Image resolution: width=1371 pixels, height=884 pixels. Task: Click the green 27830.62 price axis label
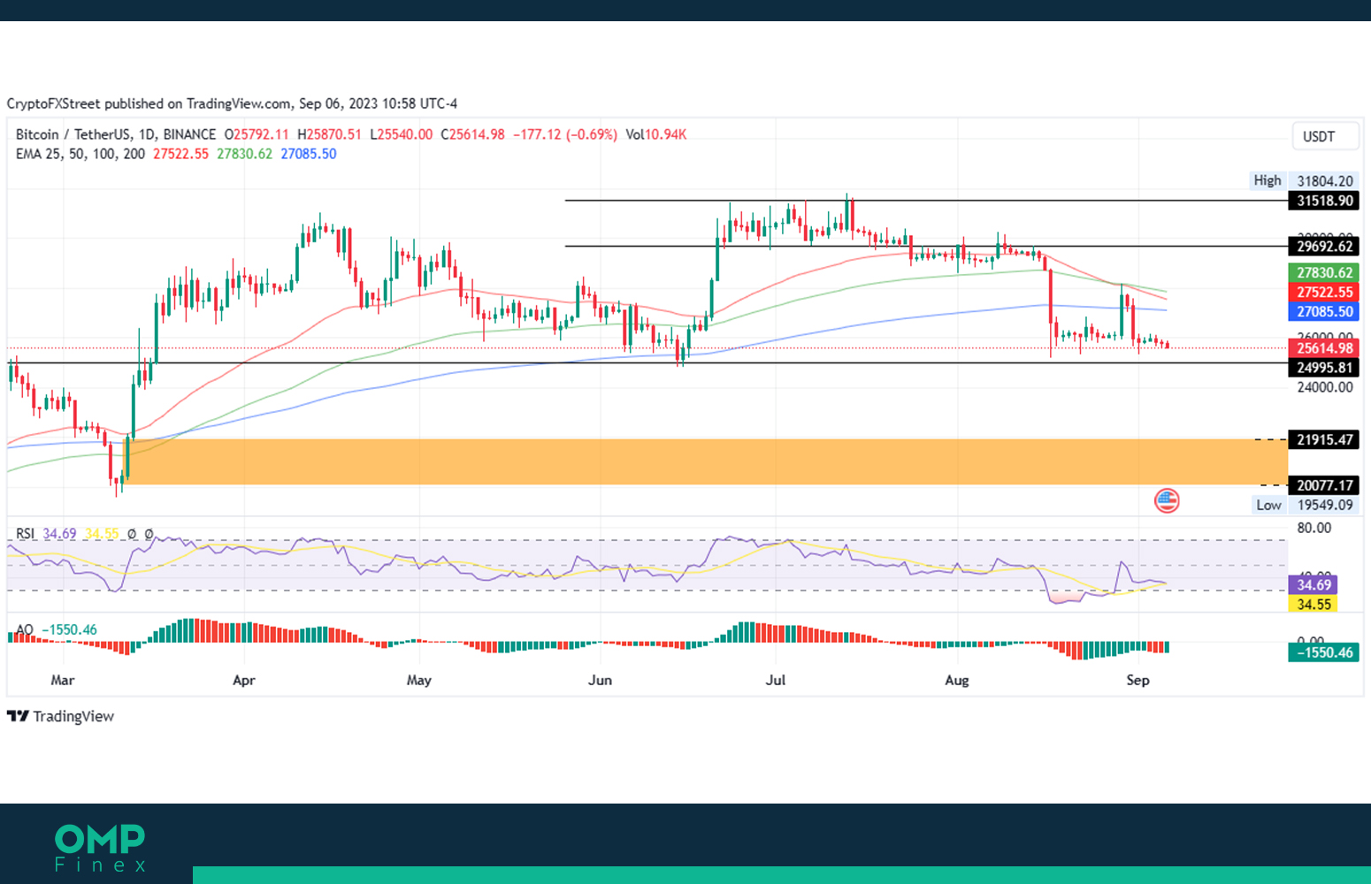[1324, 272]
